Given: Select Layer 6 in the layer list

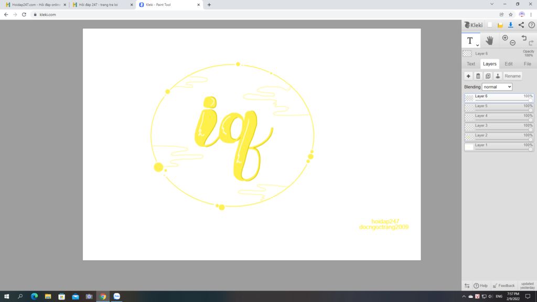Looking at the screenshot, I should pyautogui.click(x=499, y=98).
